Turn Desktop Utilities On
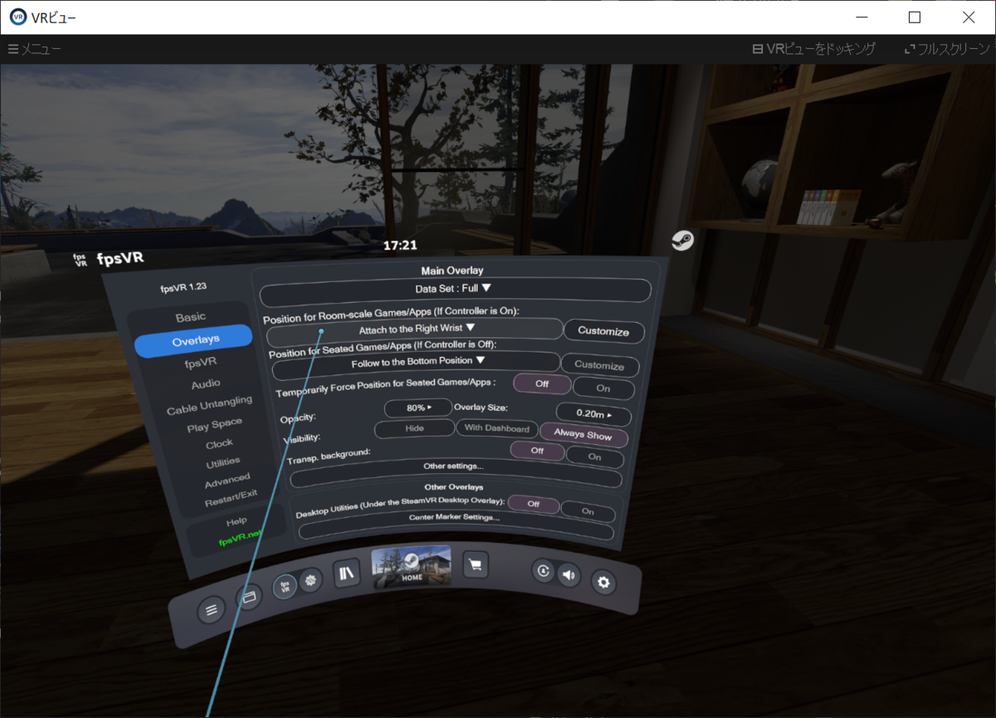This screenshot has width=996, height=718. point(588,510)
